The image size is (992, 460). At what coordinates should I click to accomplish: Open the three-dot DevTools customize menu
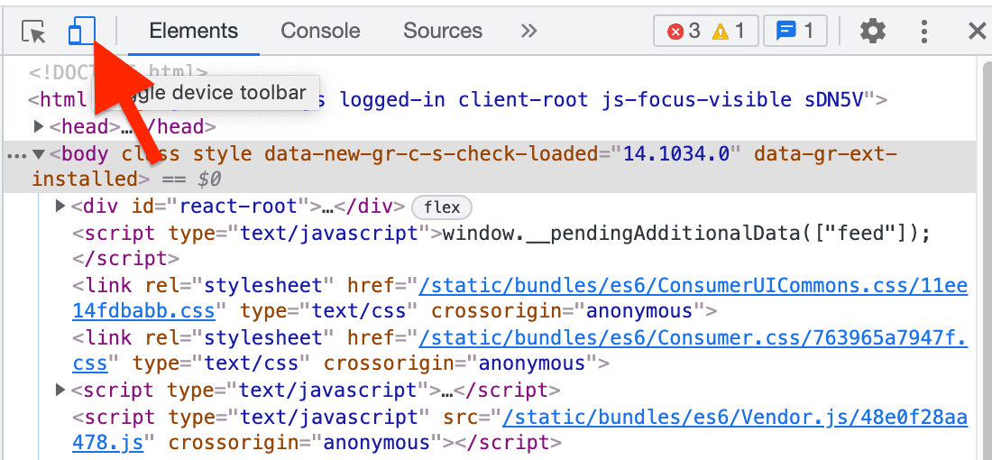coord(924,32)
